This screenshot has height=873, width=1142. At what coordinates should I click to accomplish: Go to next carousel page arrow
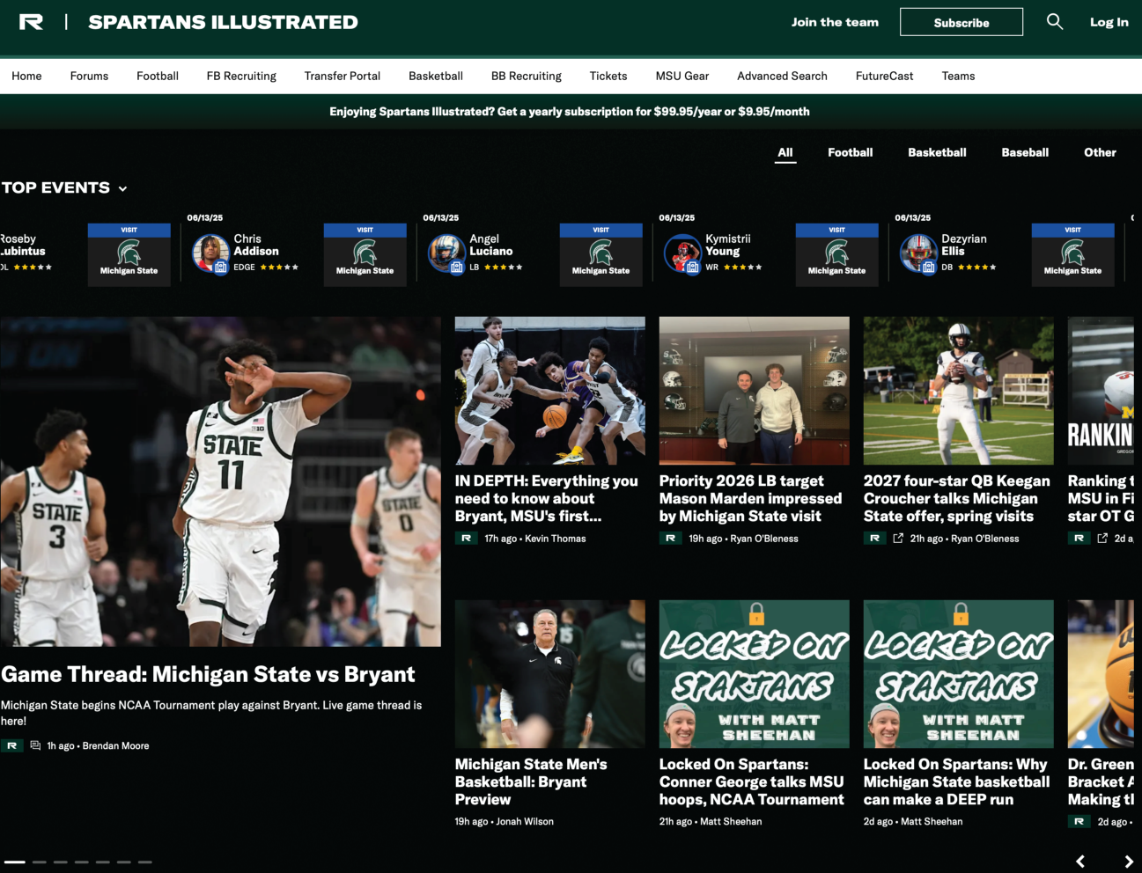(x=1128, y=862)
